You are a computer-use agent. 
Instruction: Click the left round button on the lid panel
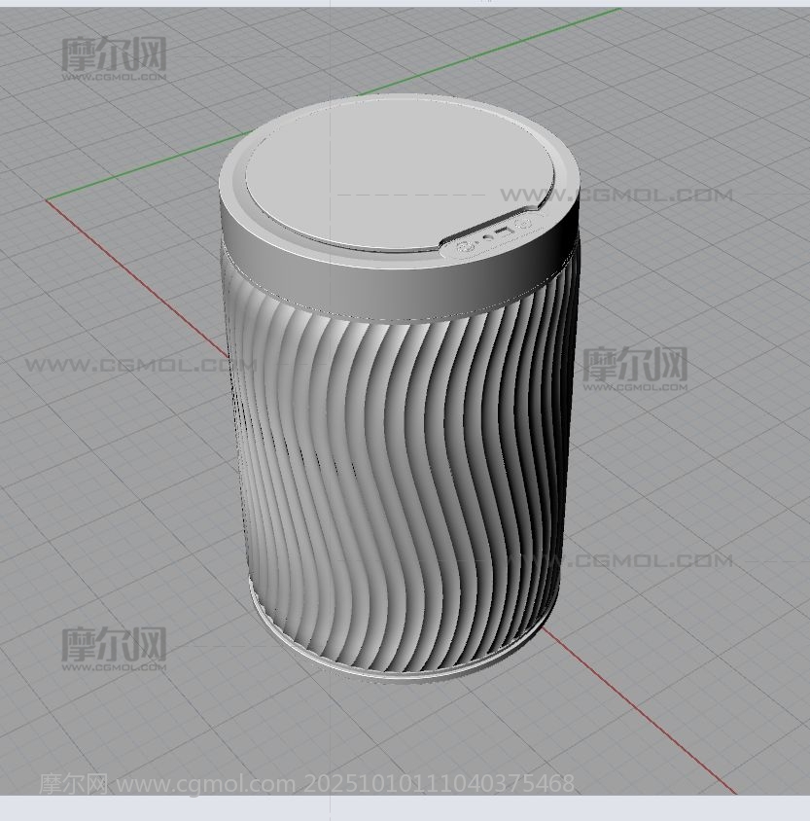[x=464, y=249]
